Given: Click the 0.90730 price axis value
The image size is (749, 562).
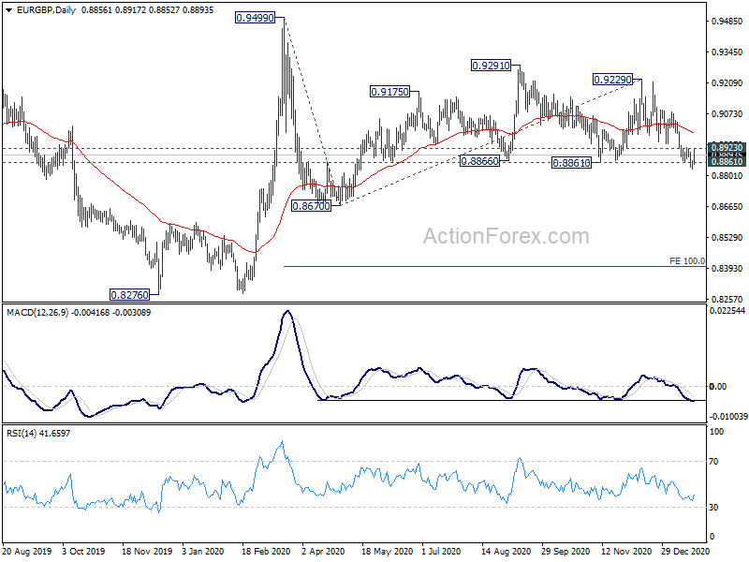Looking at the screenshot, I should 727,113.
